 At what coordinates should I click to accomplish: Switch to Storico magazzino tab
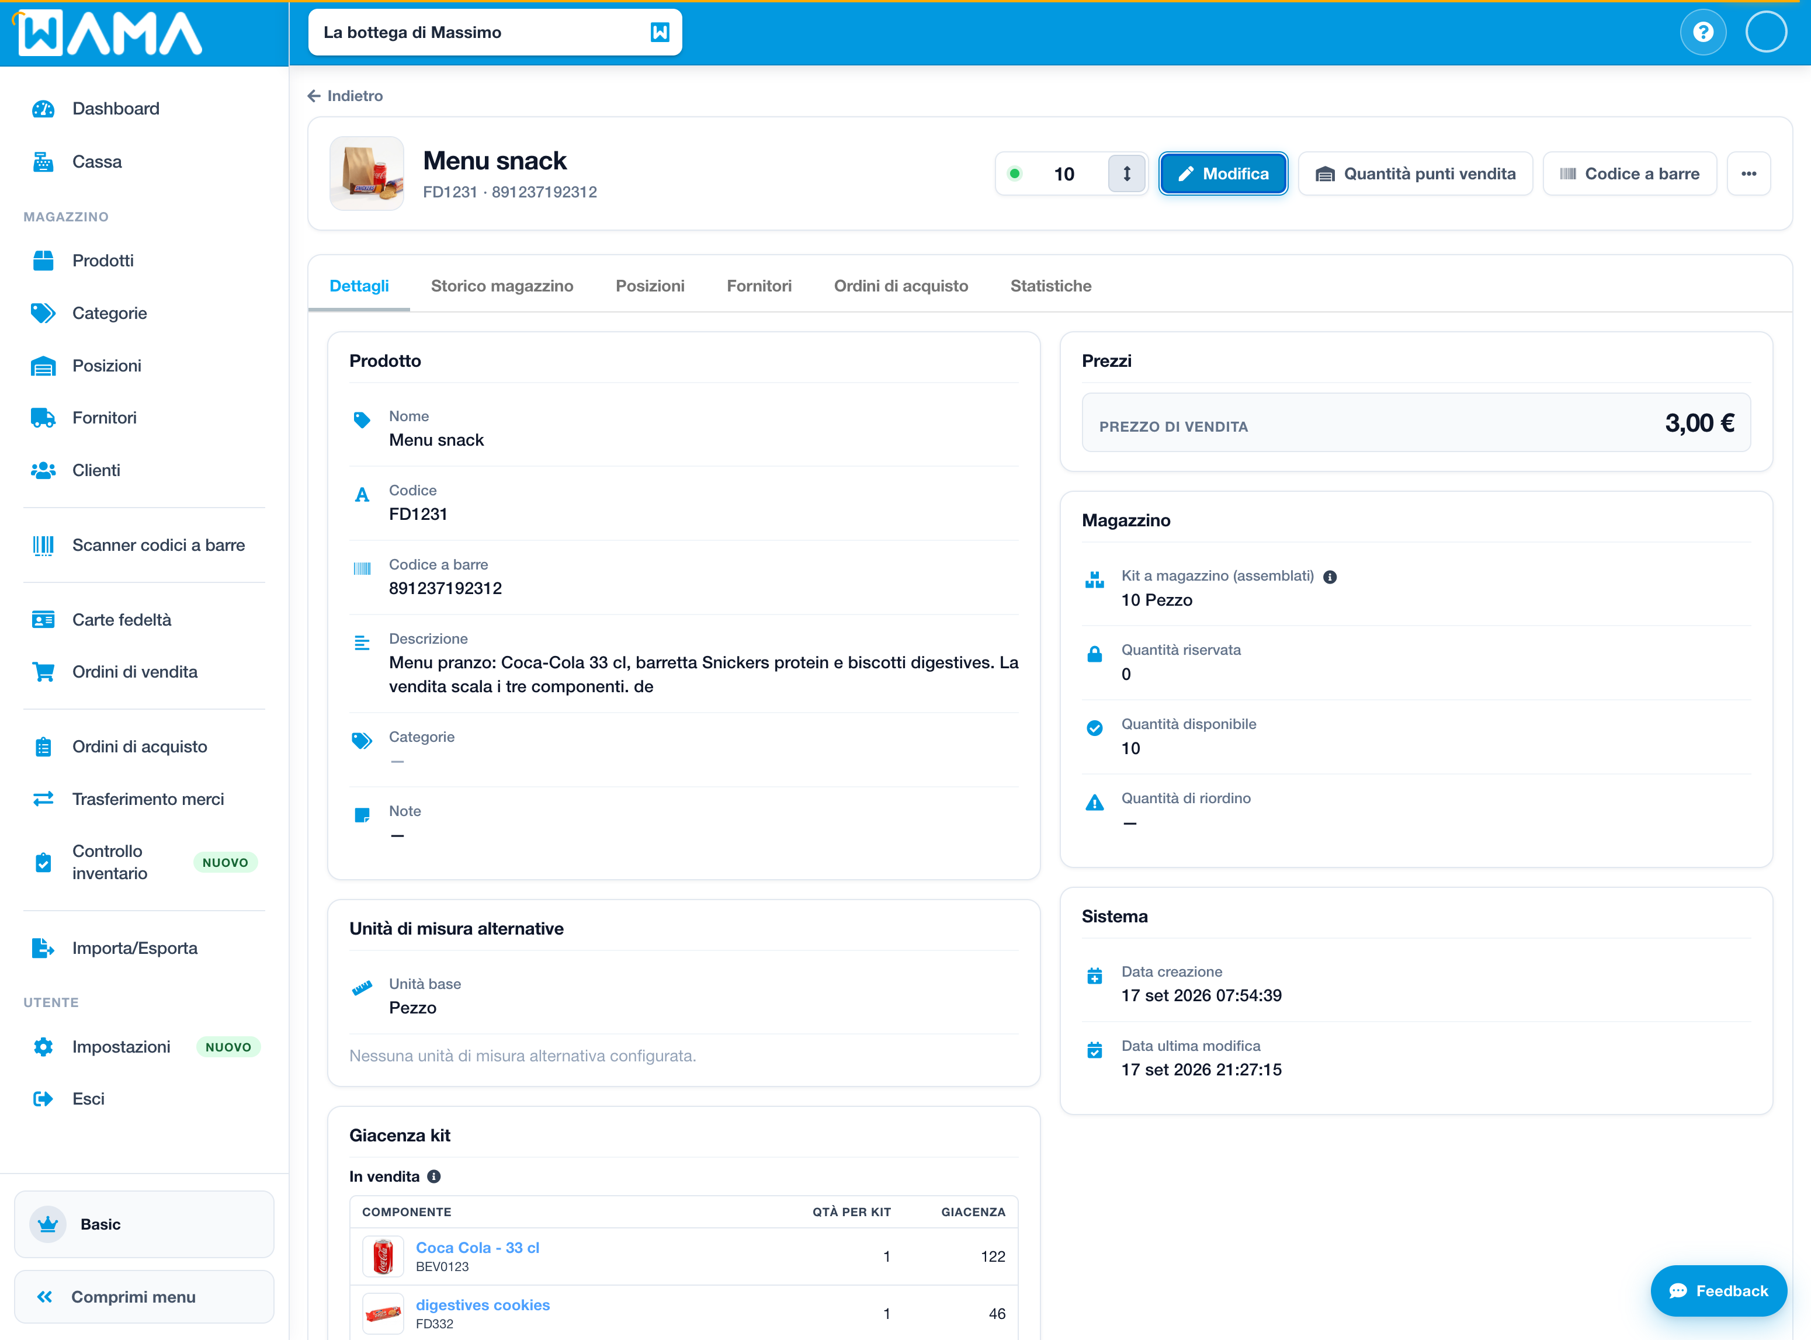[x=502, y=286]
